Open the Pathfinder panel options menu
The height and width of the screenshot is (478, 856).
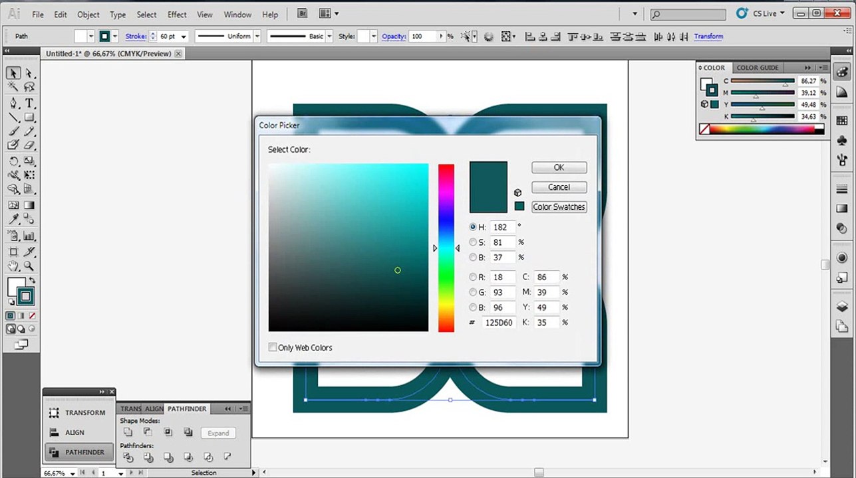[243, 409]
